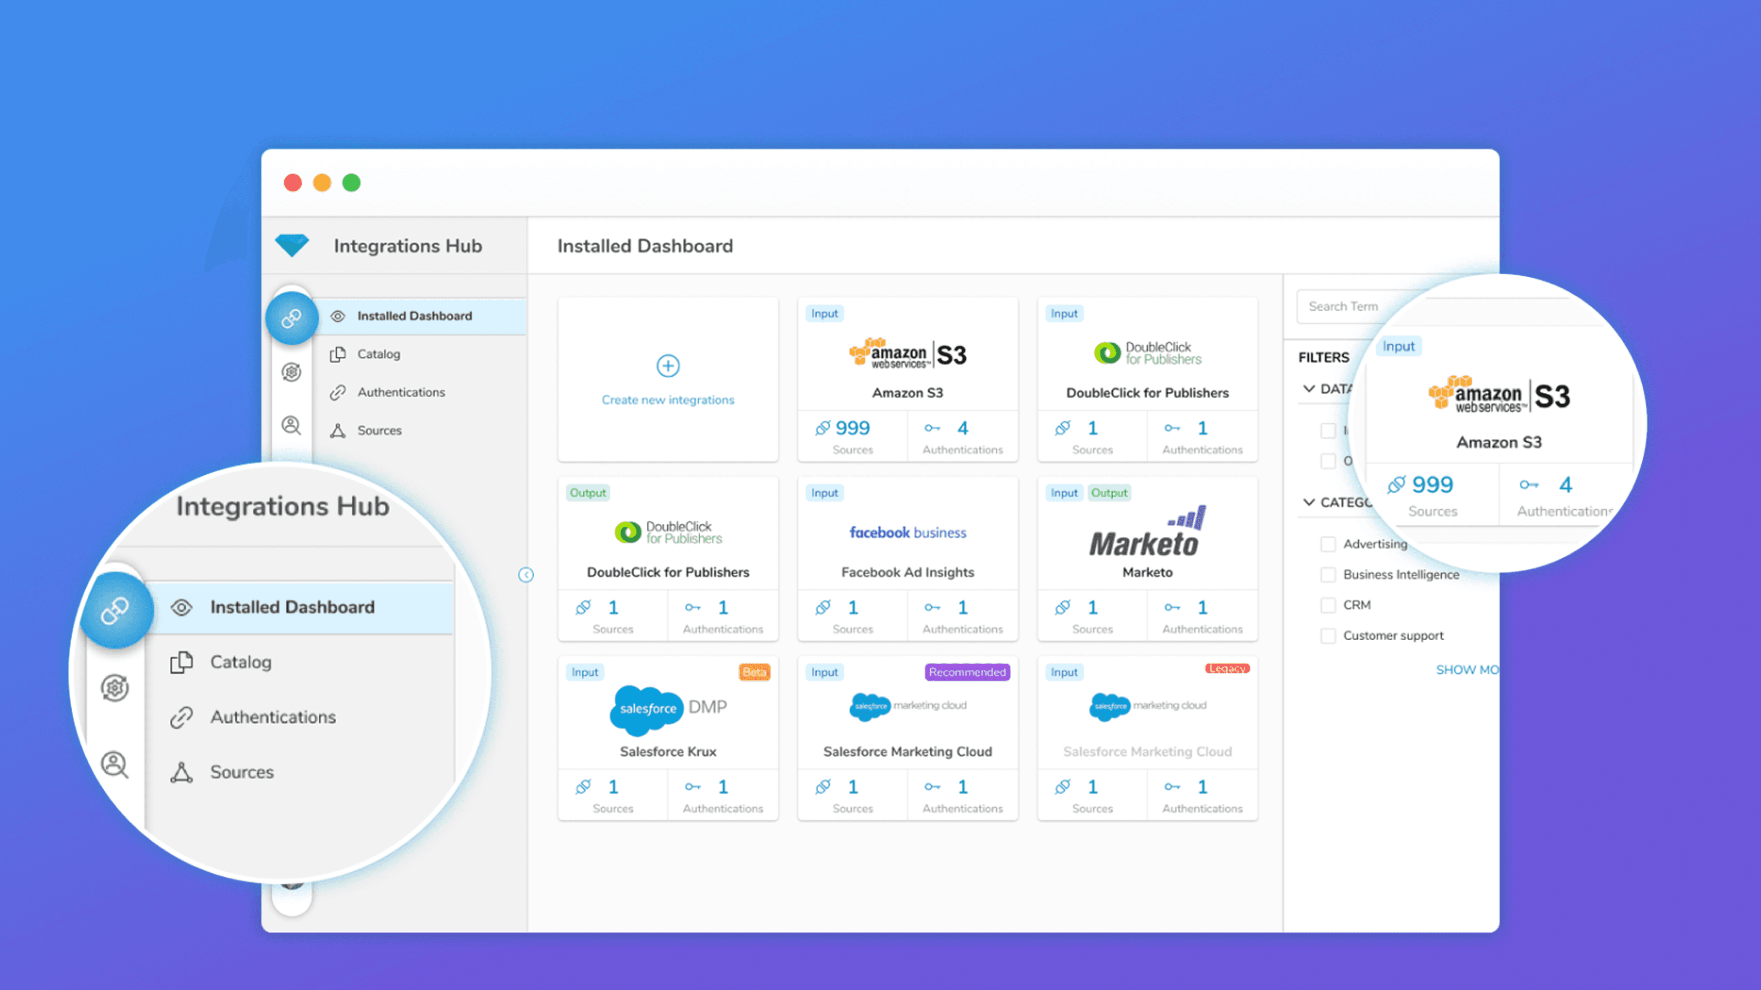
Task: Click the gear cog icon in the sidebar rail
Action: [x=292, y=372]
